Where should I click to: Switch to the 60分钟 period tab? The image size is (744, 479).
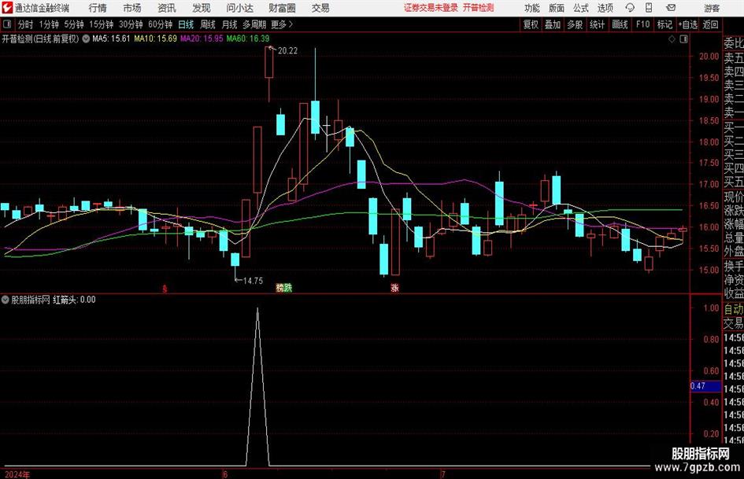[160, 24]
